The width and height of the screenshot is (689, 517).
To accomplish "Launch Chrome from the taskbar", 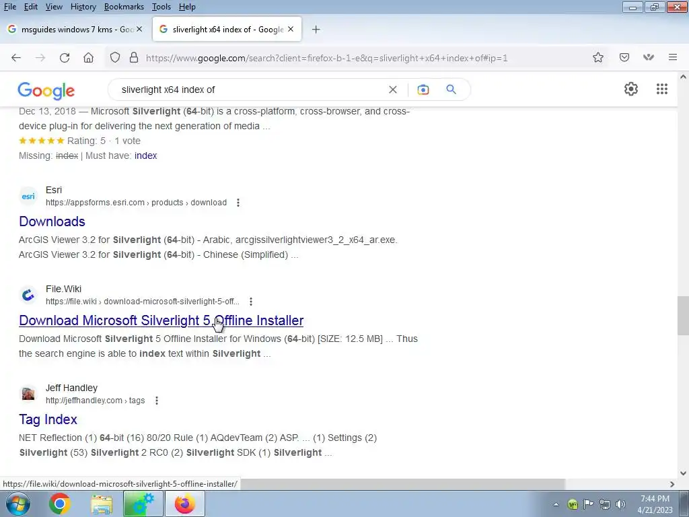I will click(59, 504).
